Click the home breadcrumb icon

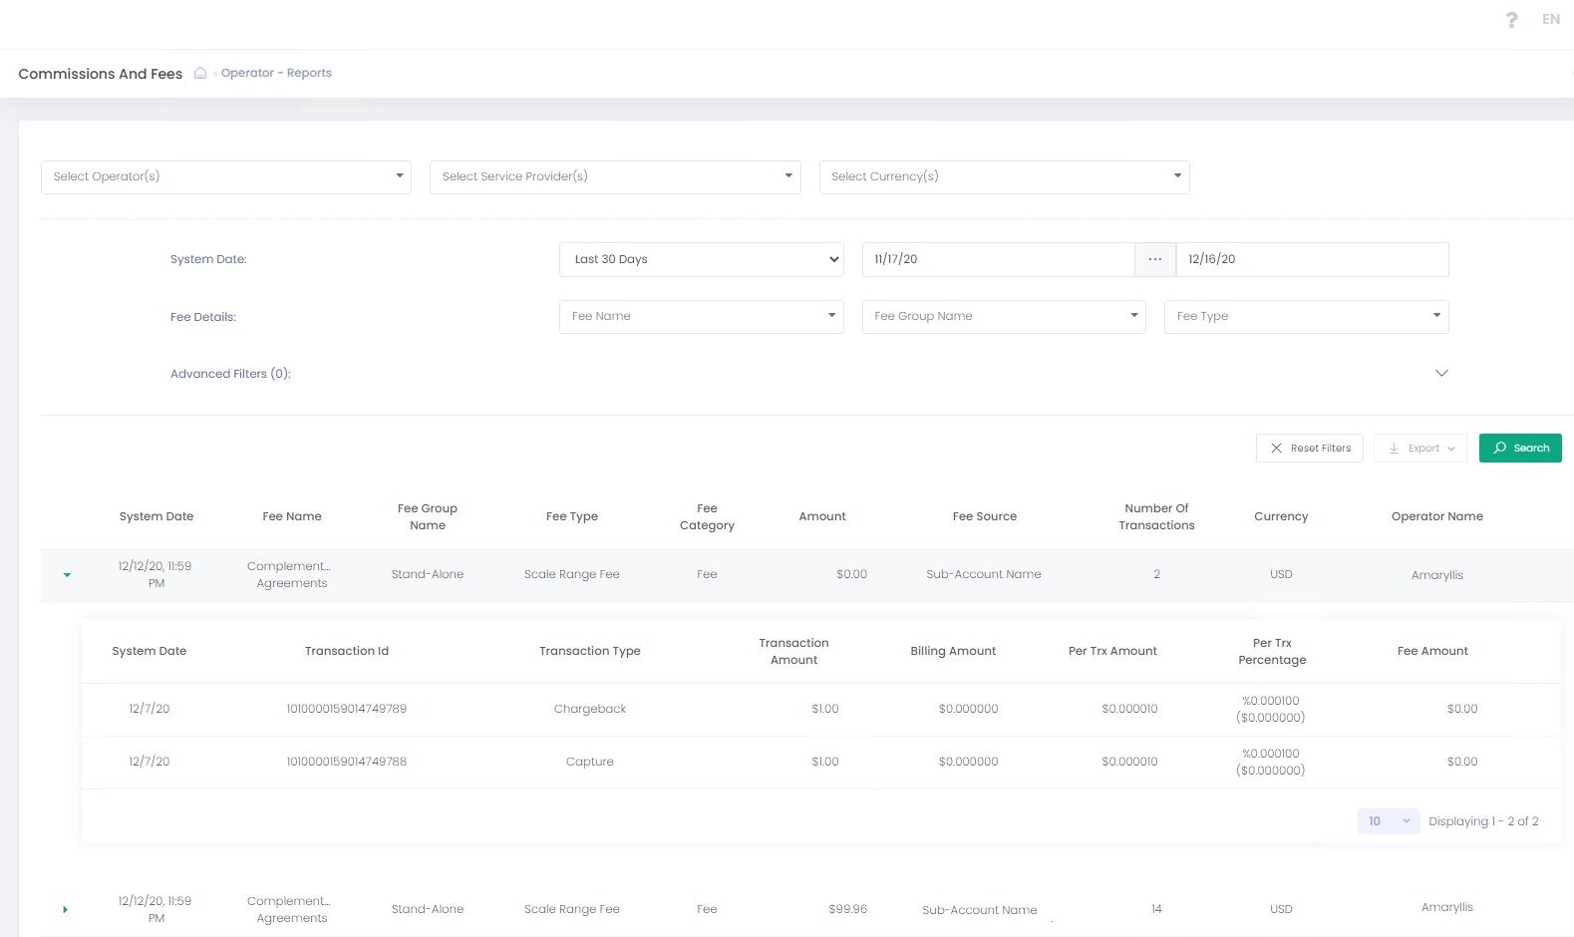click(200, 73)
